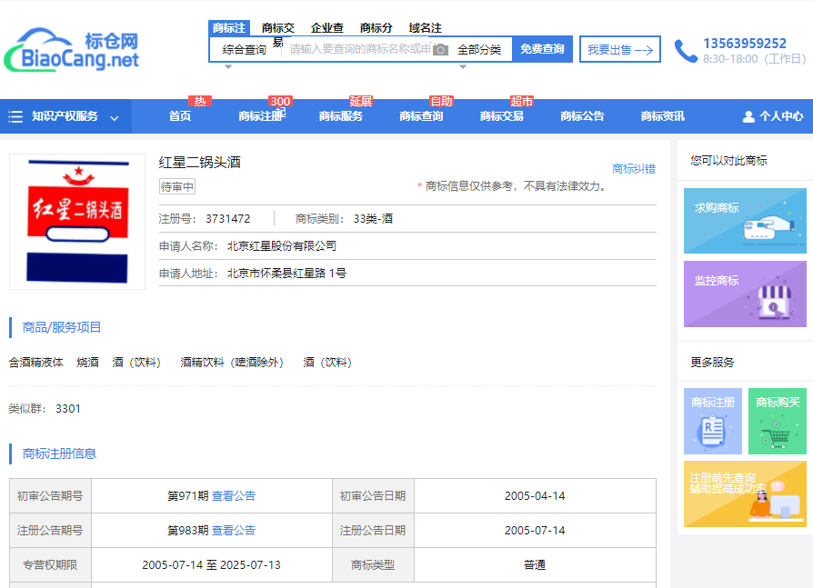
Task: Click the date cell 2005-04-14
Action: 535,496
